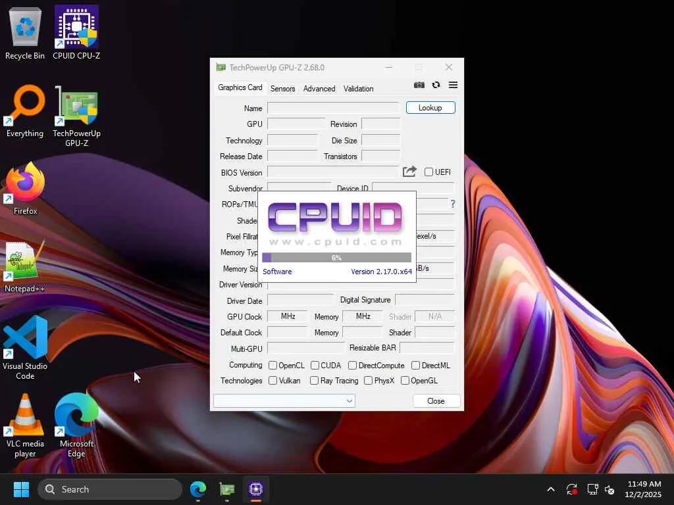
Task: Click the Resizable BAR field
Action: click(427, 348)
